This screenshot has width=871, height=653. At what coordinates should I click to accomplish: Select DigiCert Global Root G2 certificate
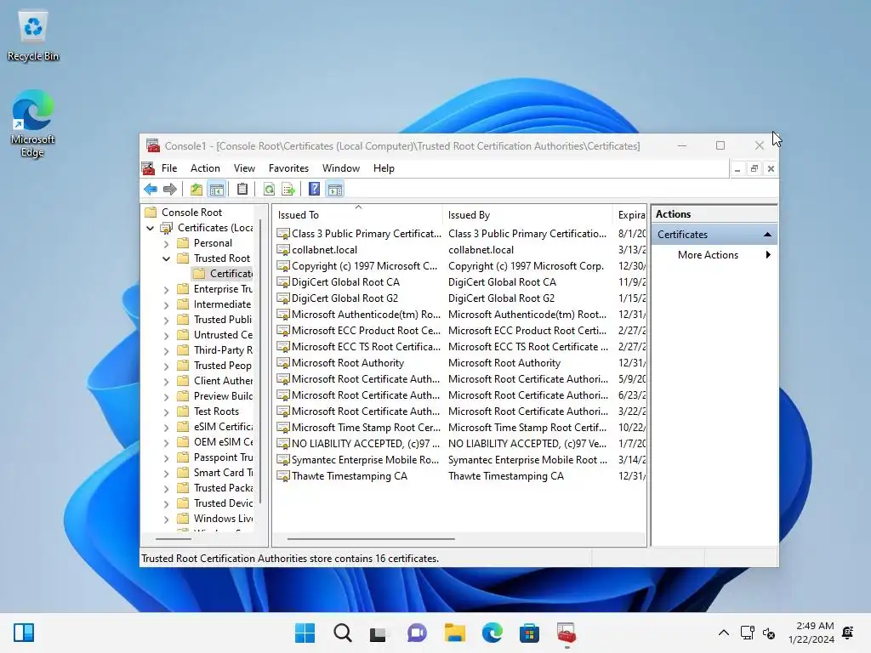coord(344,298)
